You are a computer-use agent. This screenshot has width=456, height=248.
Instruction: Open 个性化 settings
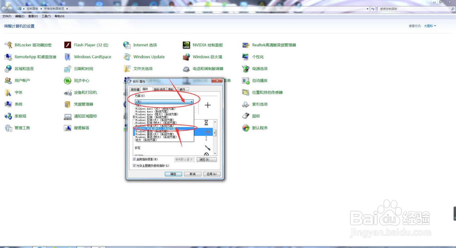click(253, 57)
